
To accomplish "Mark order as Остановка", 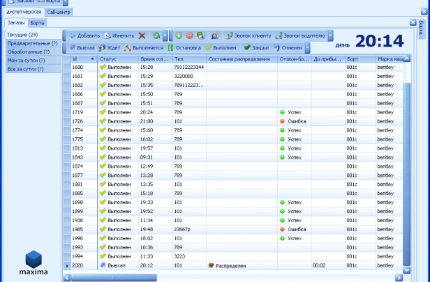I will [184, 48].
